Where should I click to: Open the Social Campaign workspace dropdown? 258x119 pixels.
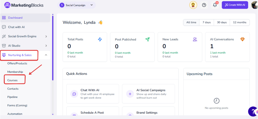[x=77, y=5]
